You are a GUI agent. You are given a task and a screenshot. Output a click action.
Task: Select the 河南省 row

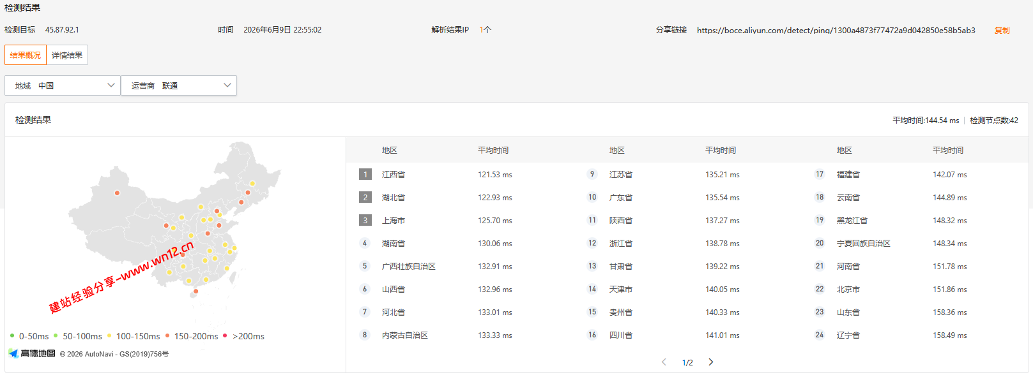914,266
